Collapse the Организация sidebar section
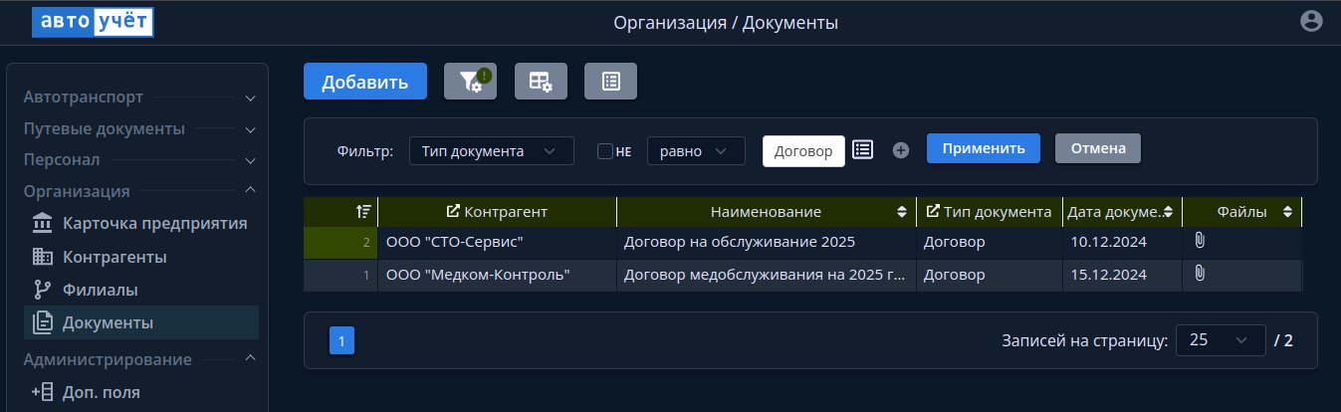 (250, 191)
